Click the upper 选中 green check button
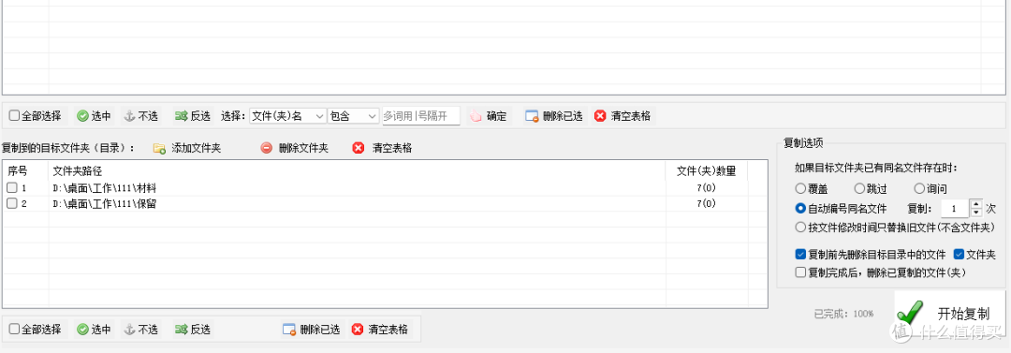This screenshot has width=1011, height=353. [95, 116]
